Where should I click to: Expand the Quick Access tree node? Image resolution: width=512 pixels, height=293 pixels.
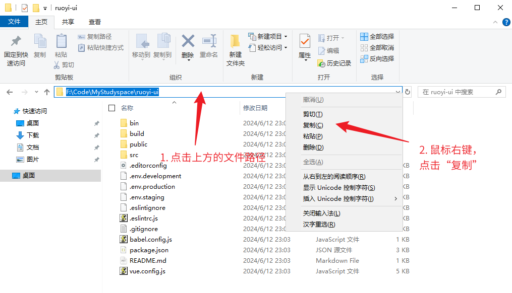click(x=9, y=111)
